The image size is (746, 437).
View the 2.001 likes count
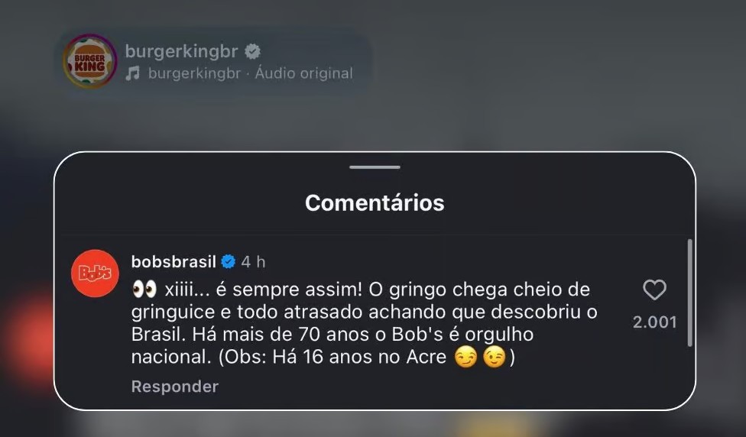(x=654, y=322)
